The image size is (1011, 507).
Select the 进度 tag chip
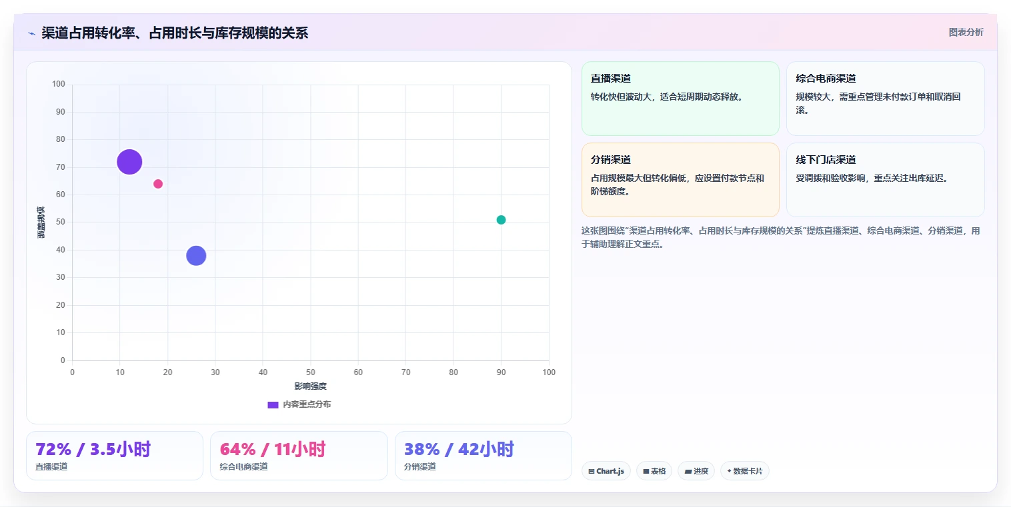(696, 471)
